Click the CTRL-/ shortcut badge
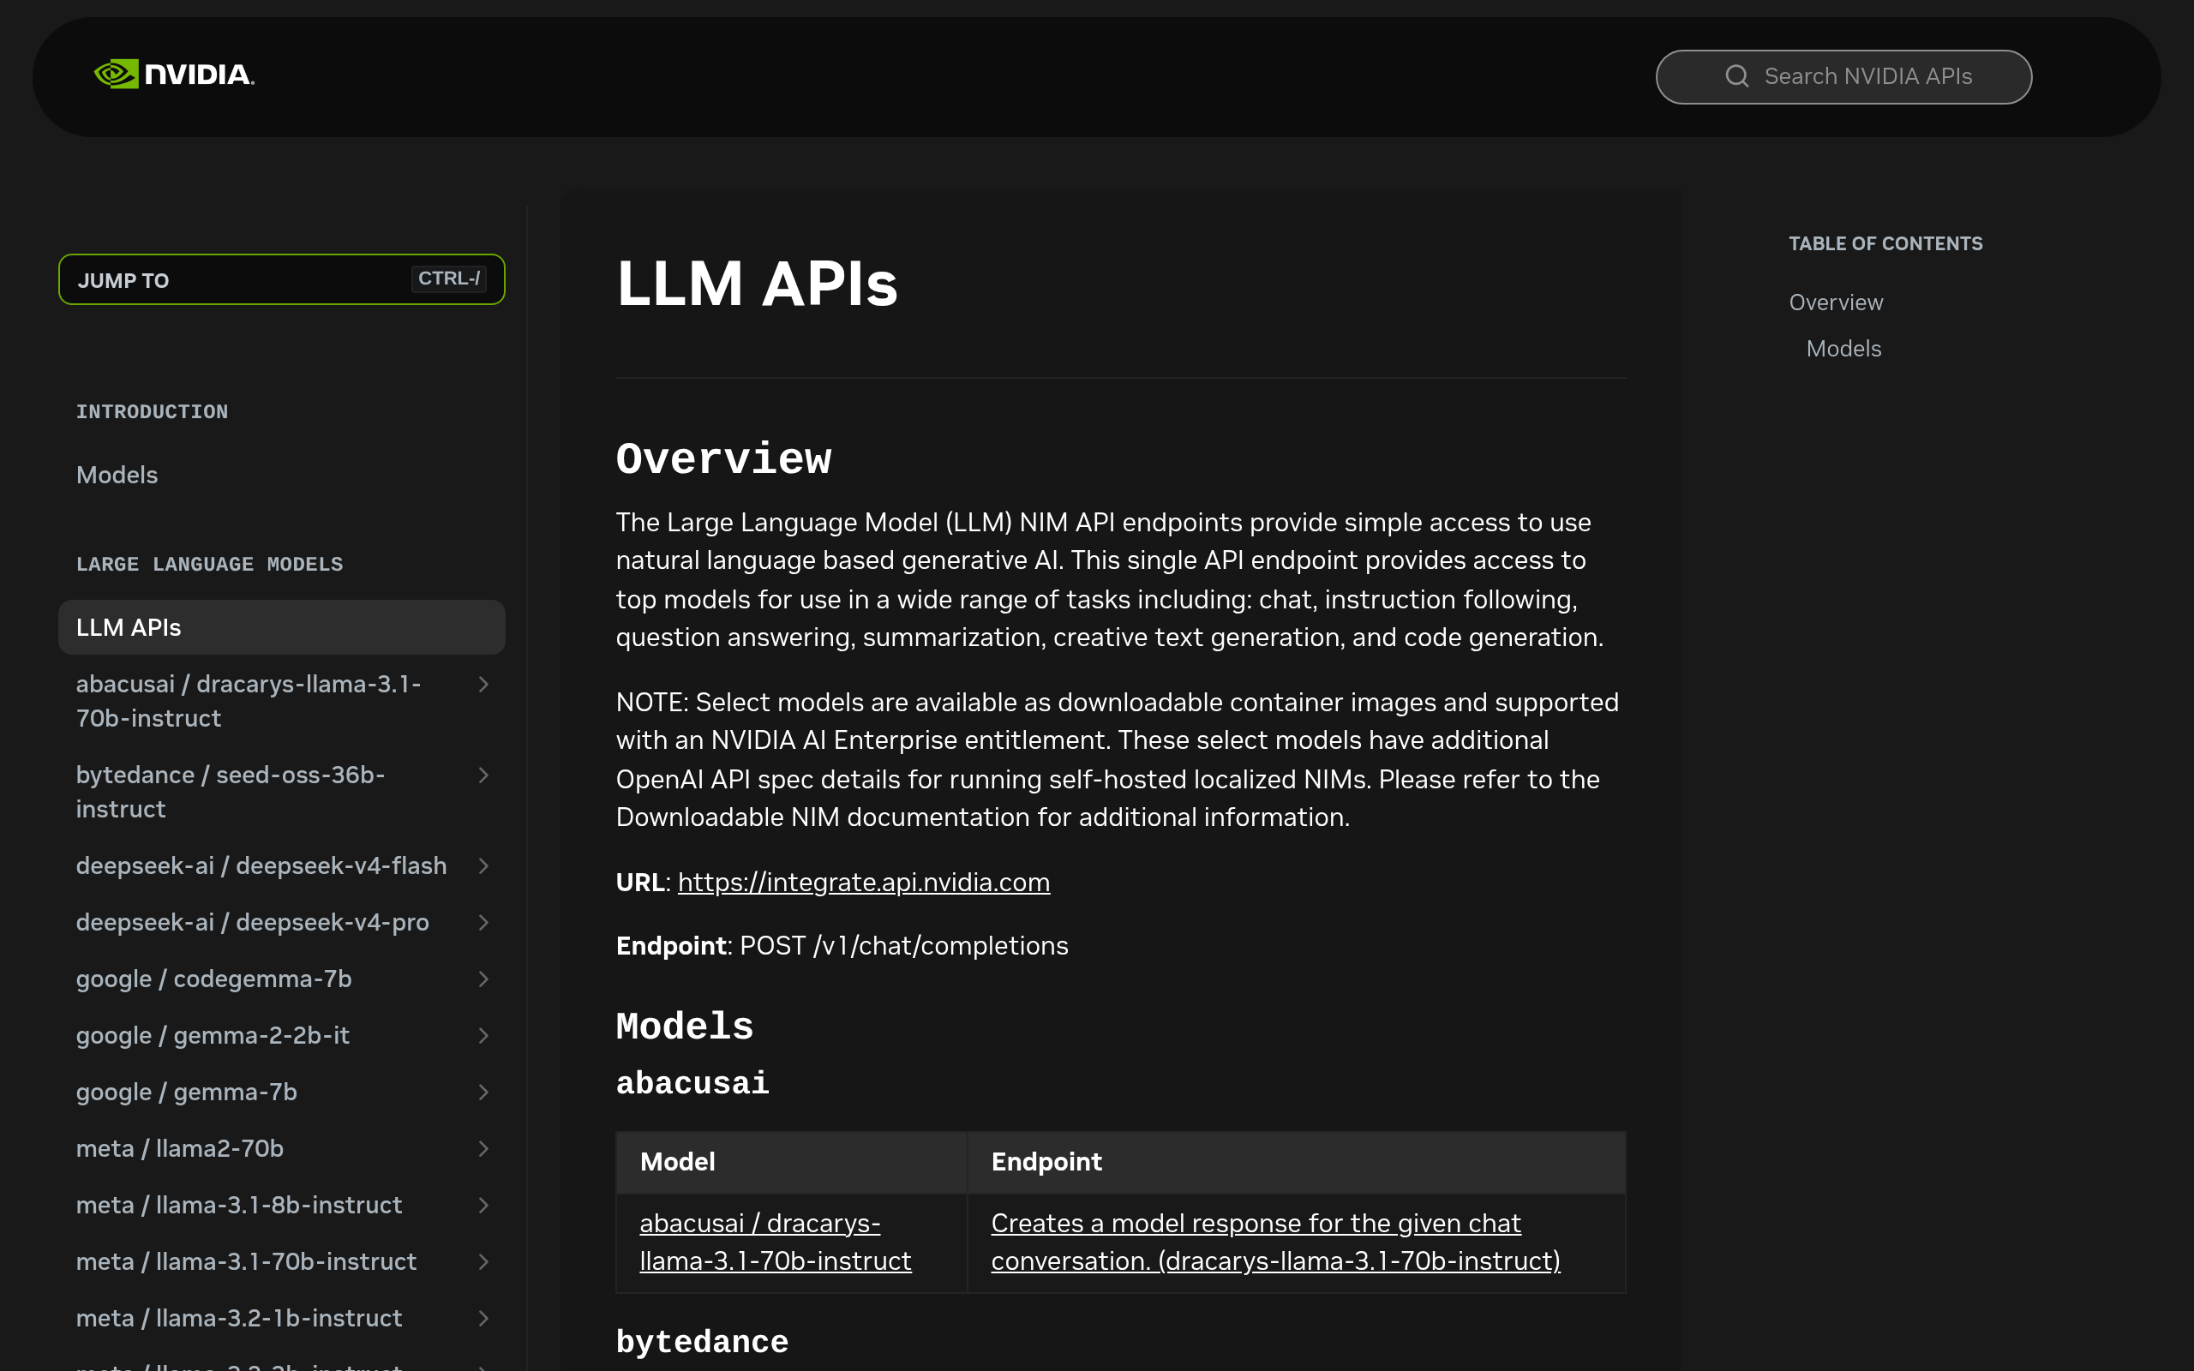 [449, 278]
